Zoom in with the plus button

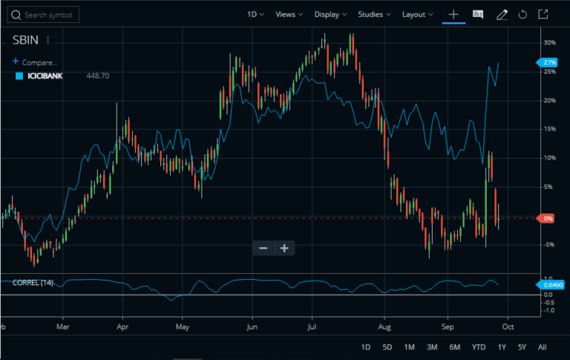[x=284, y=248]
